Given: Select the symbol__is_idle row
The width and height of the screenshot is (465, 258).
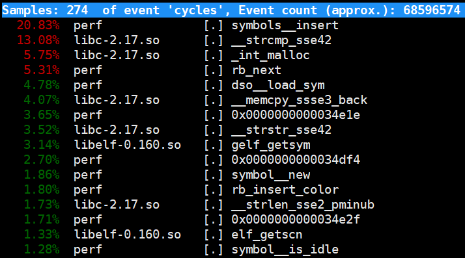Looking at the screenshot, I should (x=232, y=250).
